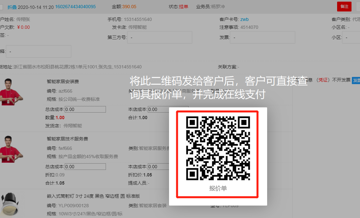Screen dimensions: 360x218
Task: Click the product code fwf666
Action: [65, 148]
